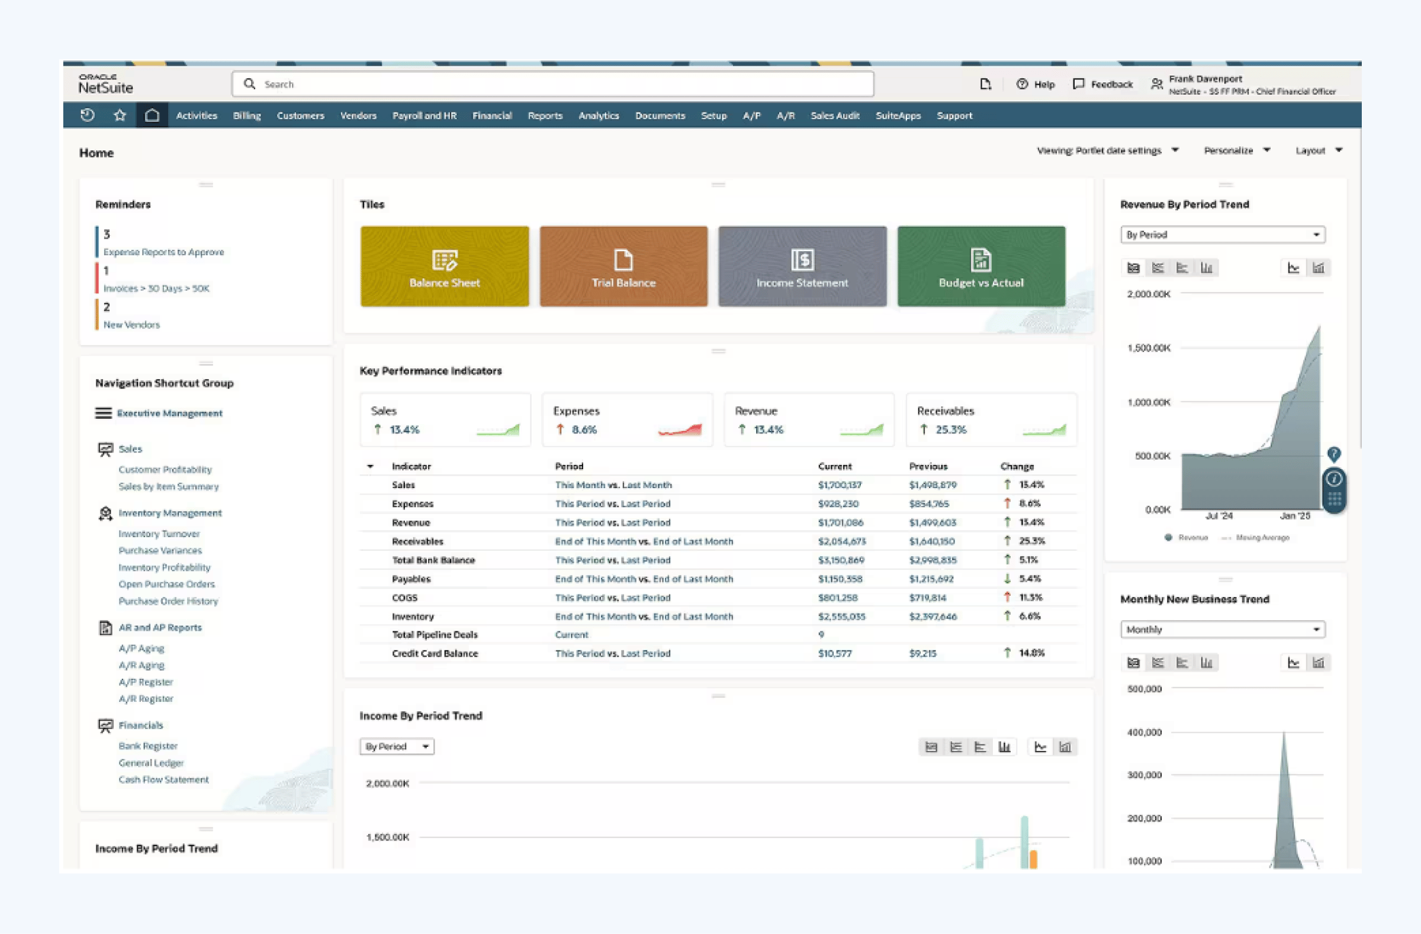The width and height of the screenshot is (1421, 934).
Task: Open the Layout dropdown
Action: [1319, 150]
